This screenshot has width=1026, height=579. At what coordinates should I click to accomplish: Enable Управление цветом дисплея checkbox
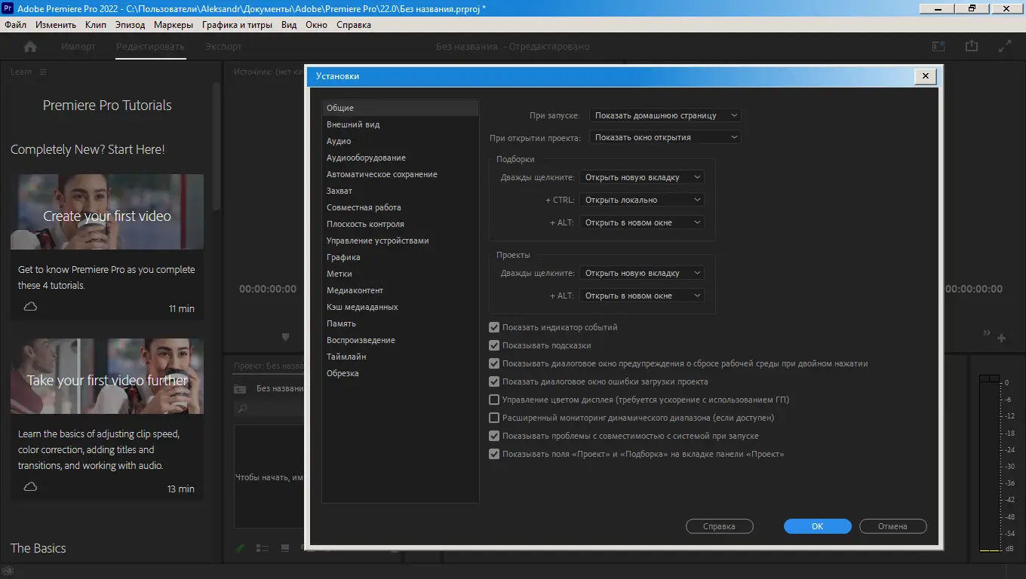pyautogui.click(x=494, y=400)
